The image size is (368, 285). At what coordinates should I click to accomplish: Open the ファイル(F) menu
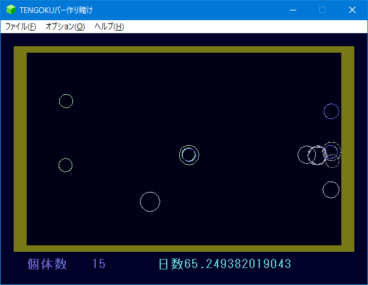tap(21, 27)
